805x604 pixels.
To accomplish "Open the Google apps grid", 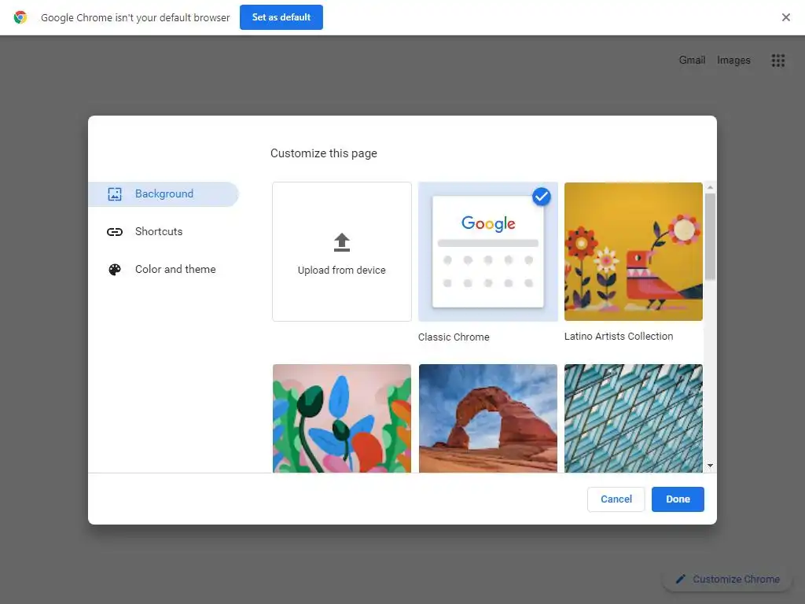I will [x=777, y=61].
